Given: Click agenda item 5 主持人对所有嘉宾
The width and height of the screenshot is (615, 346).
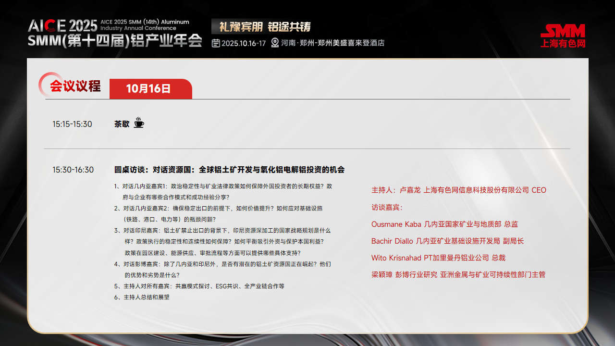Looking at the screenshot, I should (x=199, y=286).
